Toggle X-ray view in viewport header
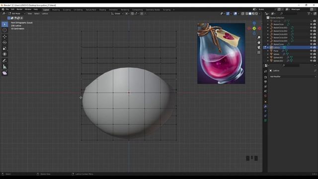 [242, 13]
